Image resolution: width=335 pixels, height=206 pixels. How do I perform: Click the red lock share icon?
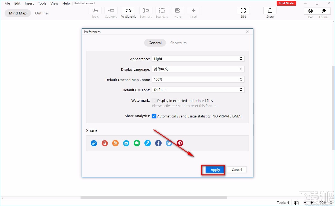click(105, 143)
